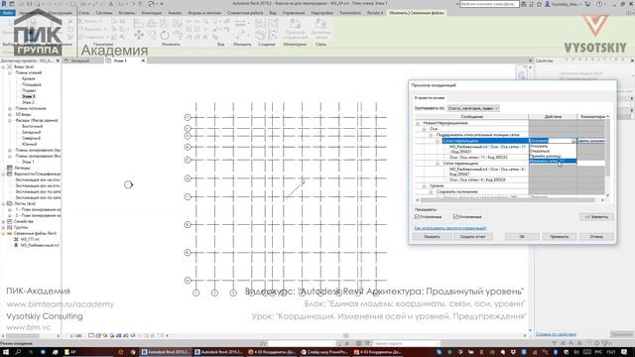Click the title bar search input field
The width and height of the screenshot is (635, 357).
(x=489, y=4)
